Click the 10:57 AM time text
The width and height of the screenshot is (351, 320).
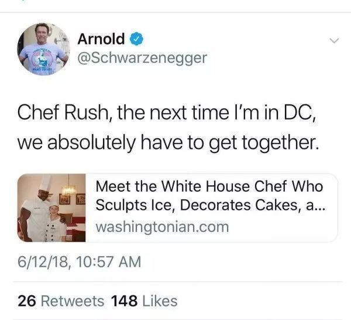(x=111, y=260)
